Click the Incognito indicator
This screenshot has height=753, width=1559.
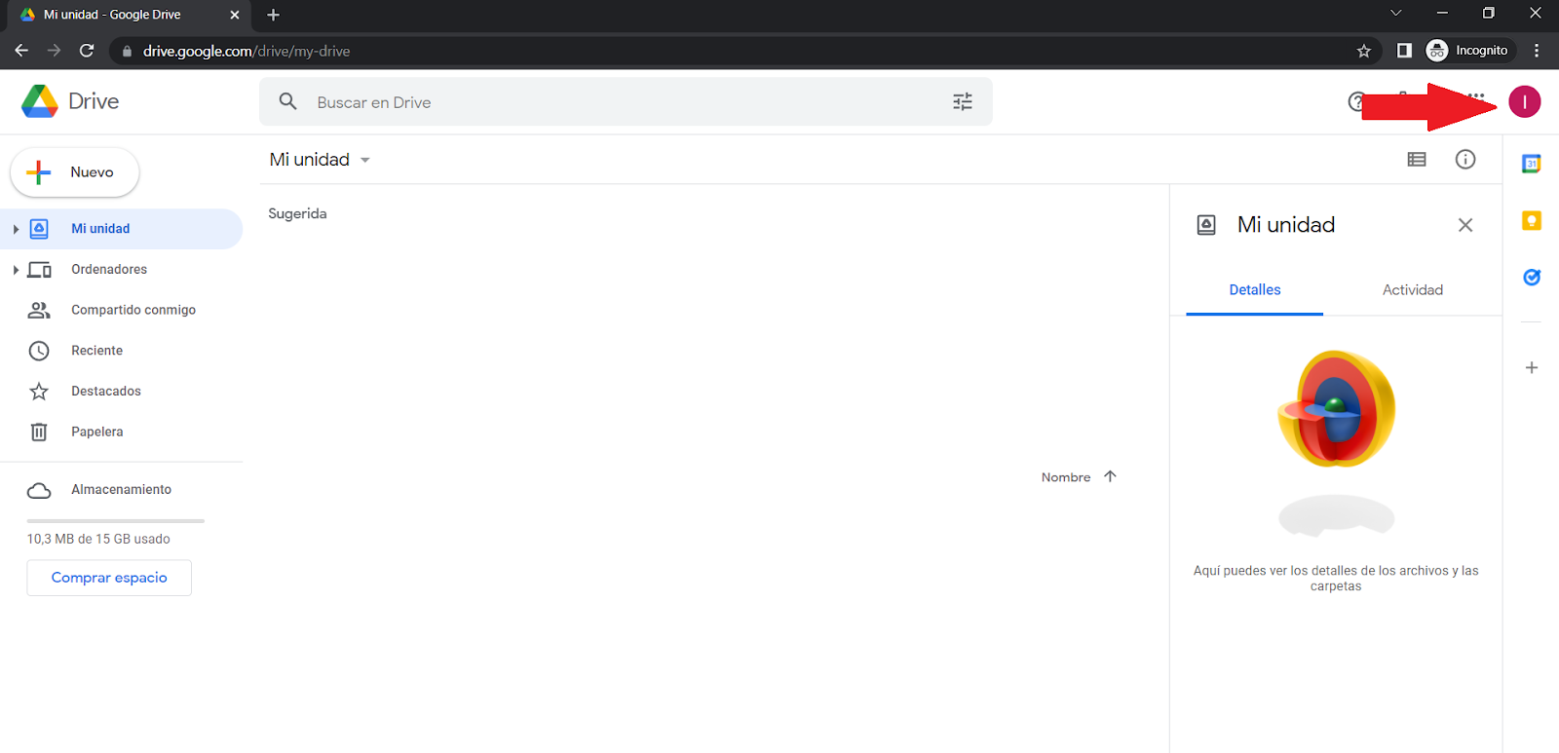(1468, 51)
